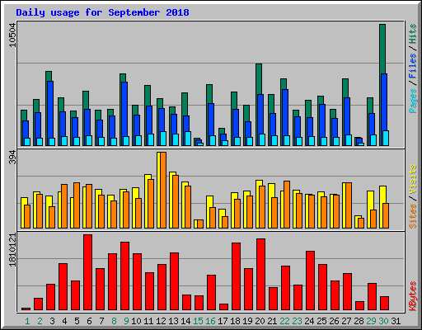Viewport: 422px width, 330px height.
Task: Click the cyan 'Pages' legend label
Action: [413, 101]
